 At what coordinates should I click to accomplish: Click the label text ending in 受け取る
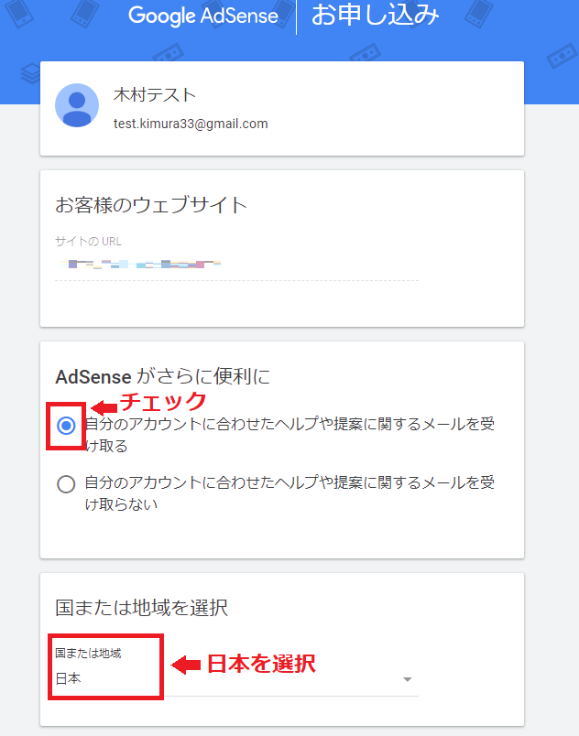pos(289,435)
